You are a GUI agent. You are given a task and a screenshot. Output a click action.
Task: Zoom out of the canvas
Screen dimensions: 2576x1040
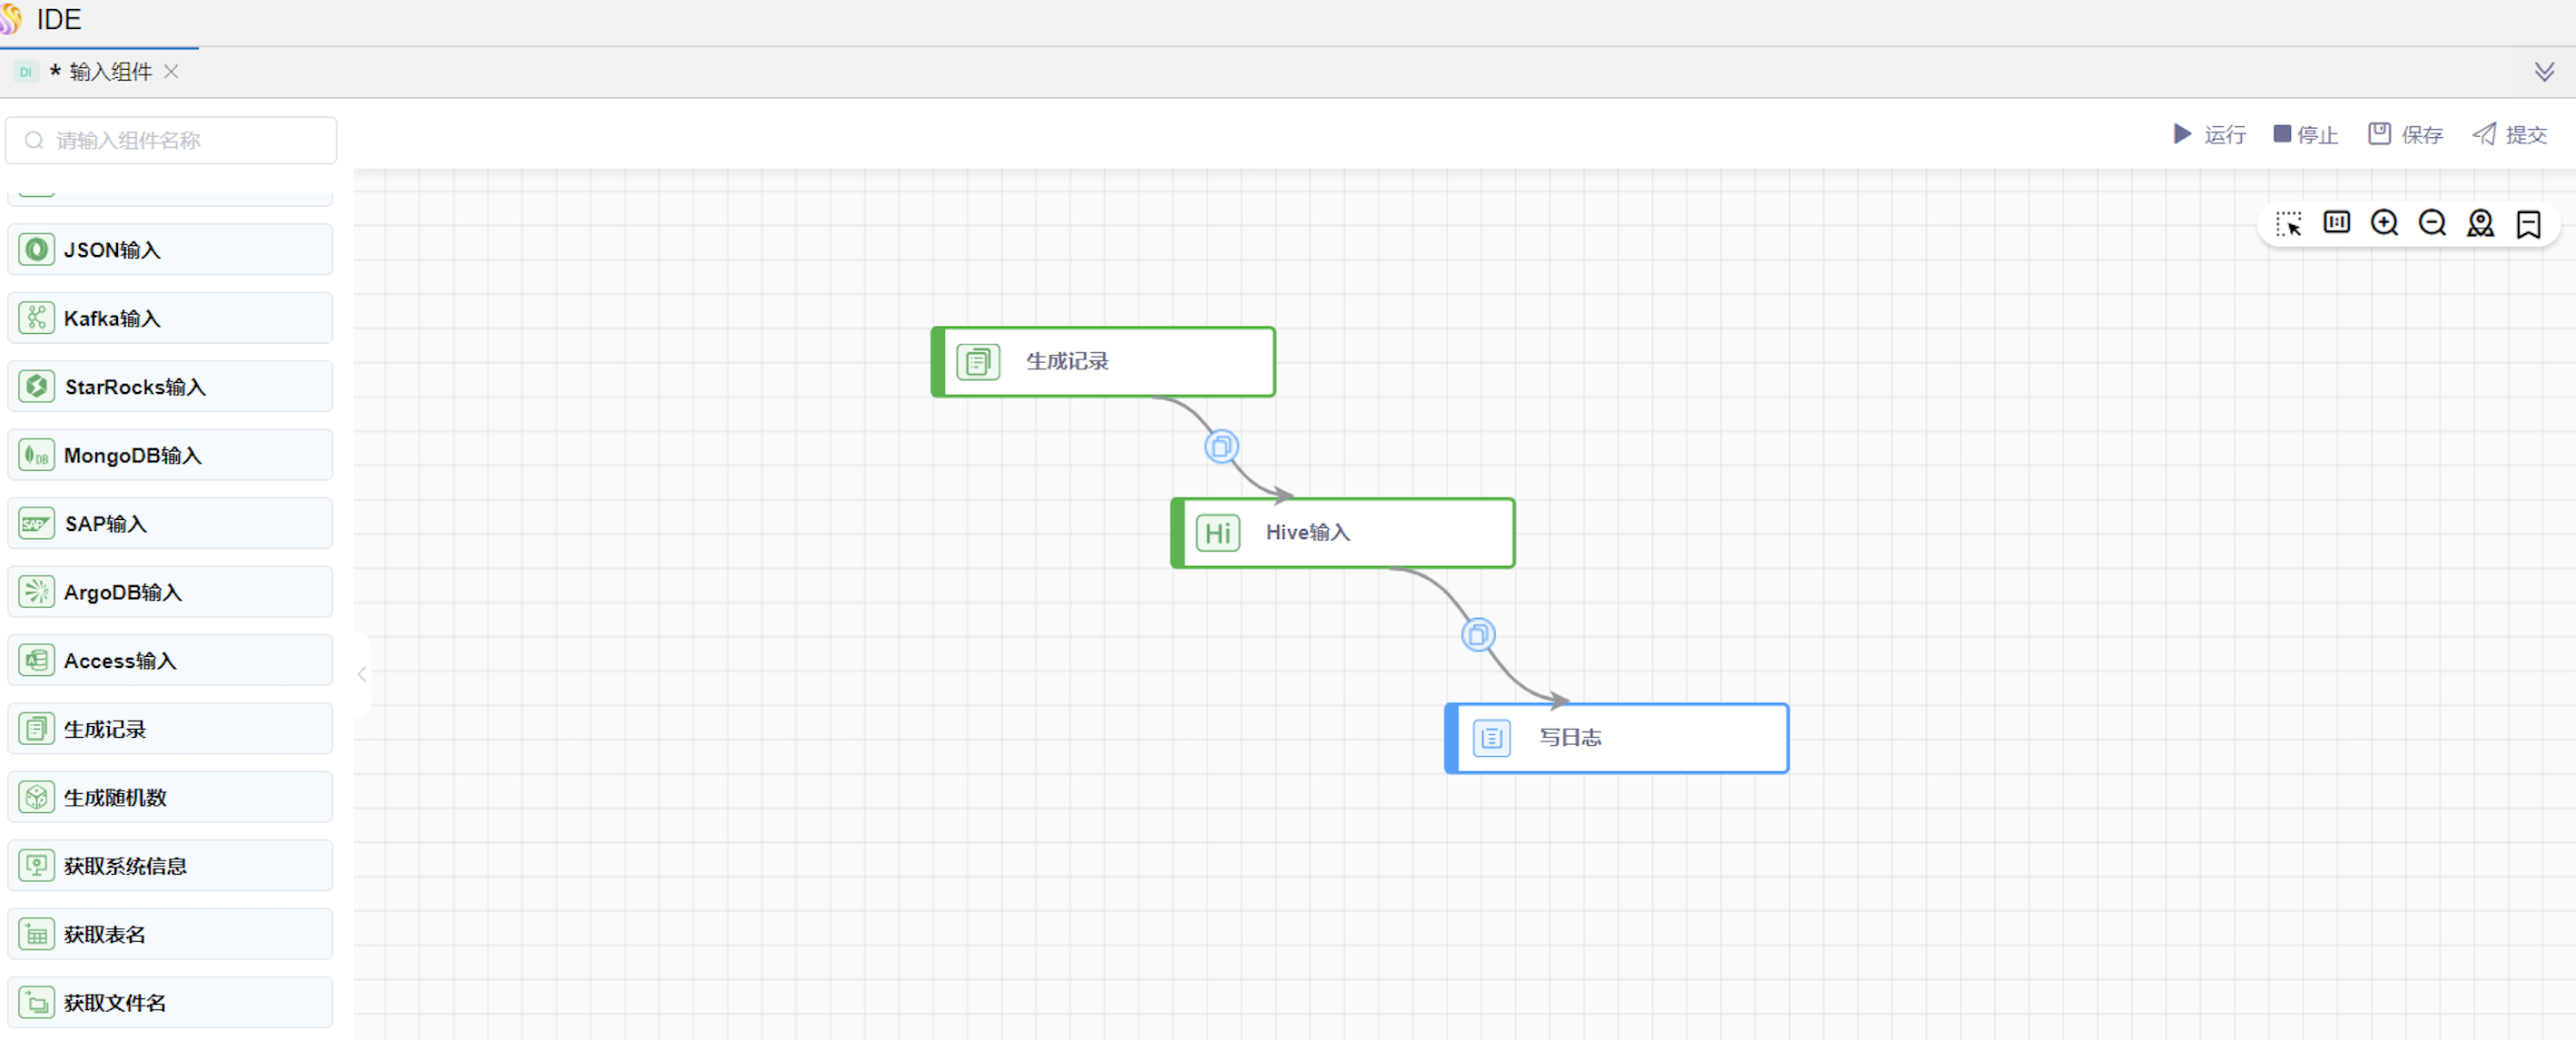pos(2432,222)
